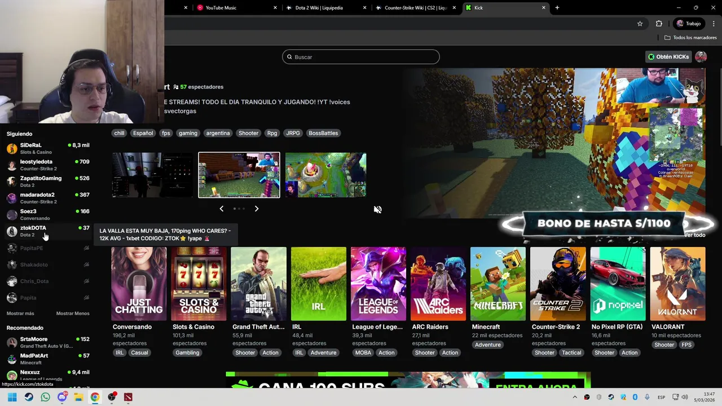
Task: Open recommended channel SrtaMoore
Action: pos(47,342)
